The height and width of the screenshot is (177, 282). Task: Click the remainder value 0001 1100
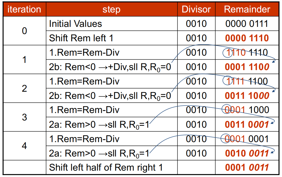(247, 67)
